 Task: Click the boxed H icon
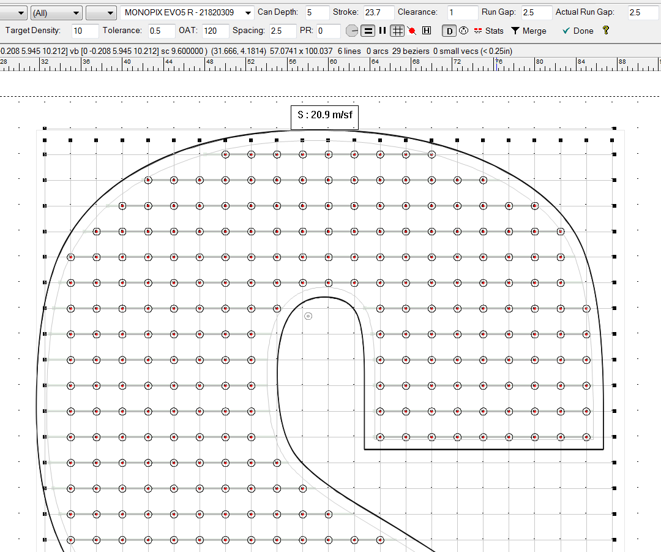[x=427, y=31]
